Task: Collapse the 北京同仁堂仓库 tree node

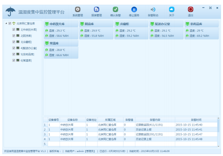Action: pos(6,23)
